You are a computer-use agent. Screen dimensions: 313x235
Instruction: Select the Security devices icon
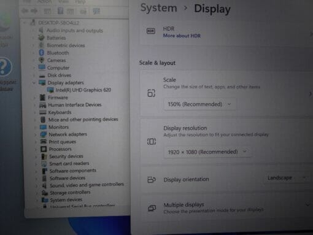coord(44,156)
